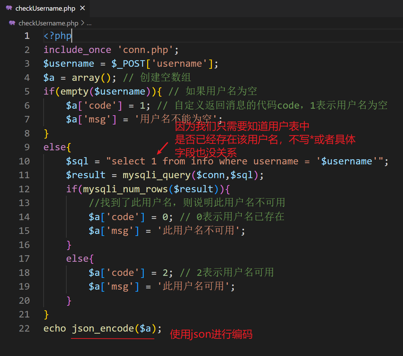Click line number 10 in the gutter

[24, 161]
